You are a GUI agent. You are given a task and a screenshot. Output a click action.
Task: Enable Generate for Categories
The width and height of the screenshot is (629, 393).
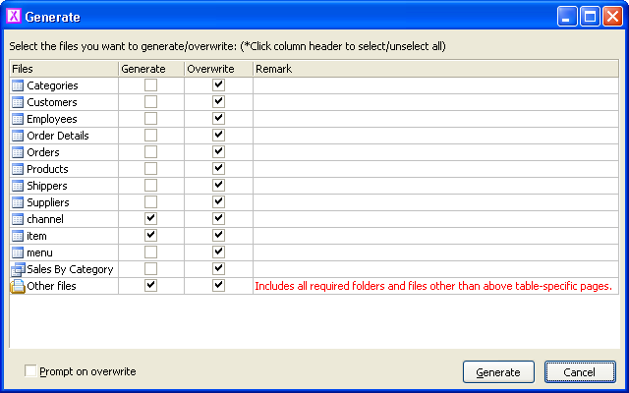pyautogui.click(x=150, y=85)
